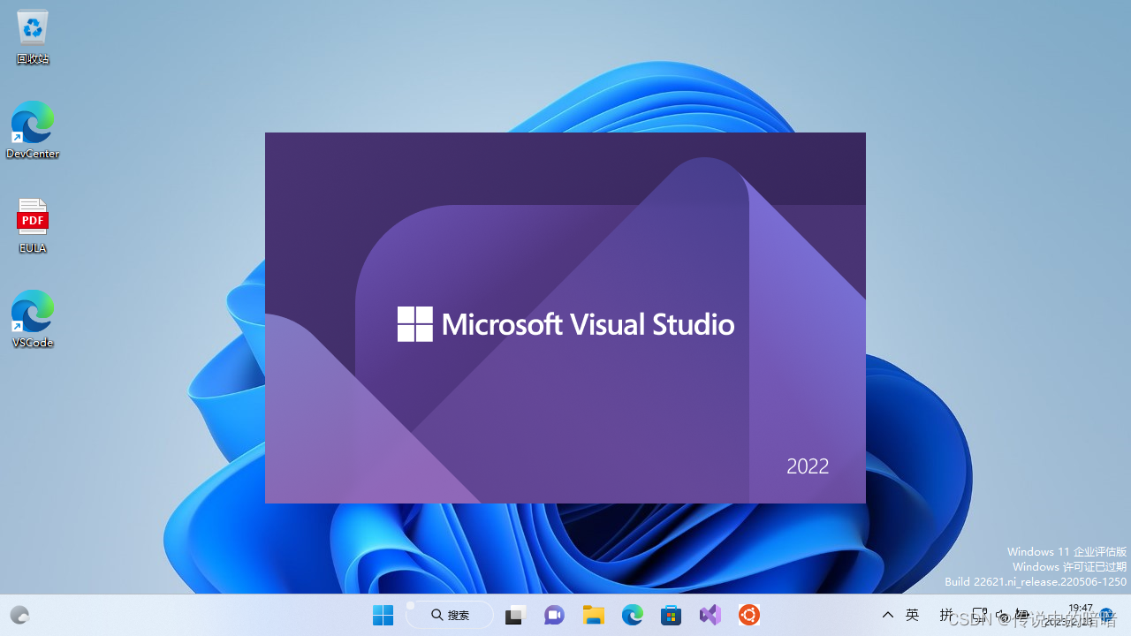The height and width of the screenshot is (636, 1131).
Task: Click the Microsoft Visual Studio splash title
Action: coord(588,324)
